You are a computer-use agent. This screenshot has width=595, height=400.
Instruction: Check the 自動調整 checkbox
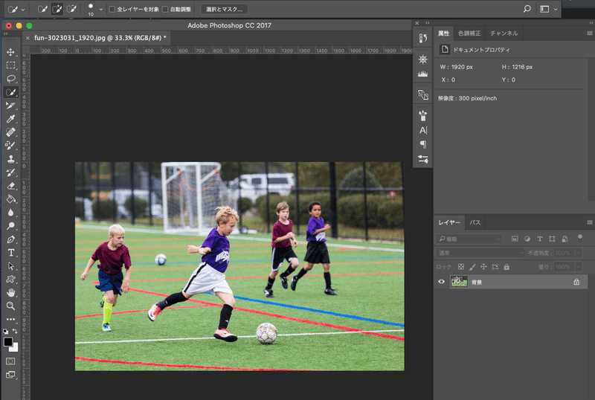click(165, 9)
